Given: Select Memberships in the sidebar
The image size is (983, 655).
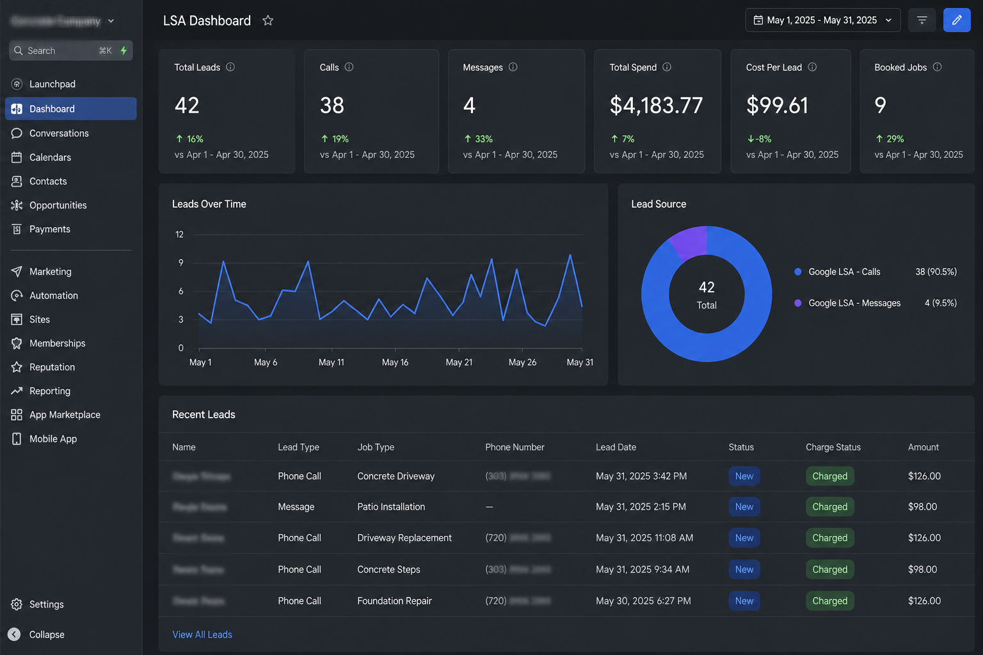Looking at the screenshot, I should click(x=71, y=343).
